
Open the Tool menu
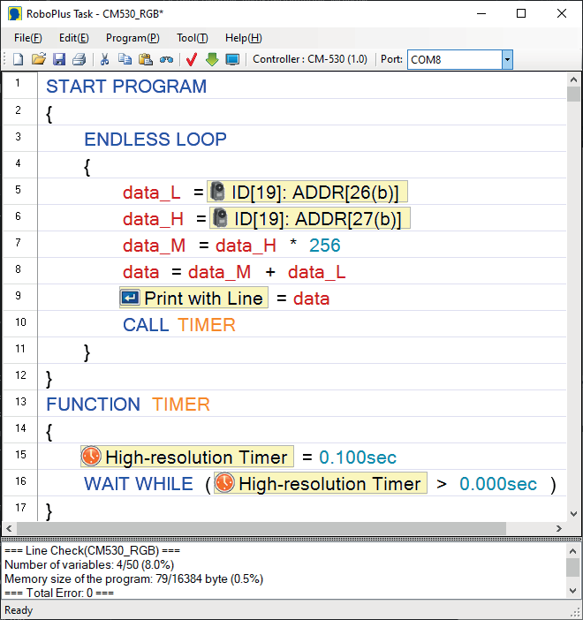click(x=192, y=38)
